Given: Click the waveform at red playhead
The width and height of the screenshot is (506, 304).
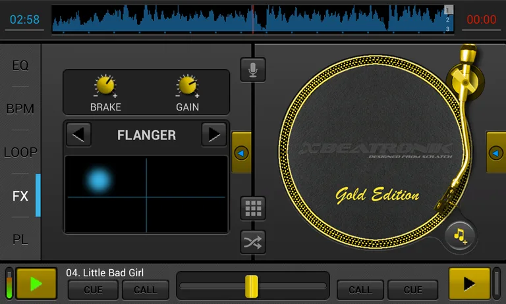Looking at the screenshot, I should (253, 19).
